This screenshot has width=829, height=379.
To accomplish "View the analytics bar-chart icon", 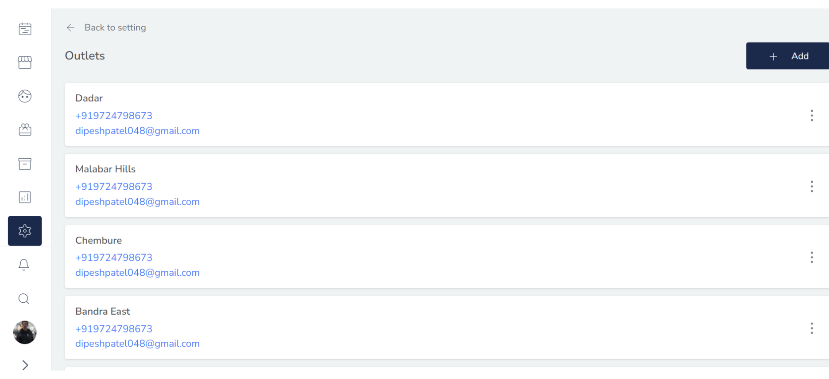I will (x=25, y=197).
